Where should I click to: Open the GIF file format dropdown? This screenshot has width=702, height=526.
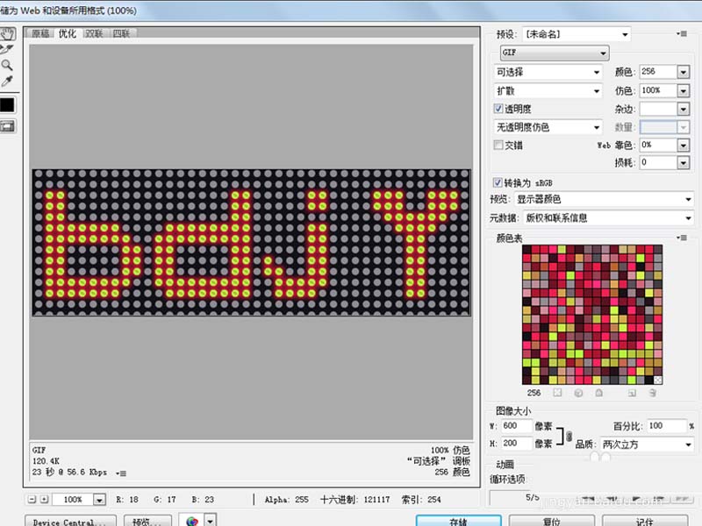tap(555, 53)
